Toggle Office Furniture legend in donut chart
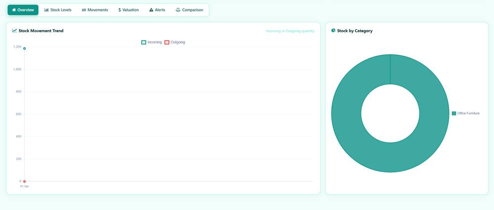This screenshot has height=210, width=494. (466, 114)
